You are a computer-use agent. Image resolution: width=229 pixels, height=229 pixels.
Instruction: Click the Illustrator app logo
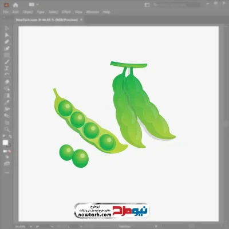coord(6,5)
